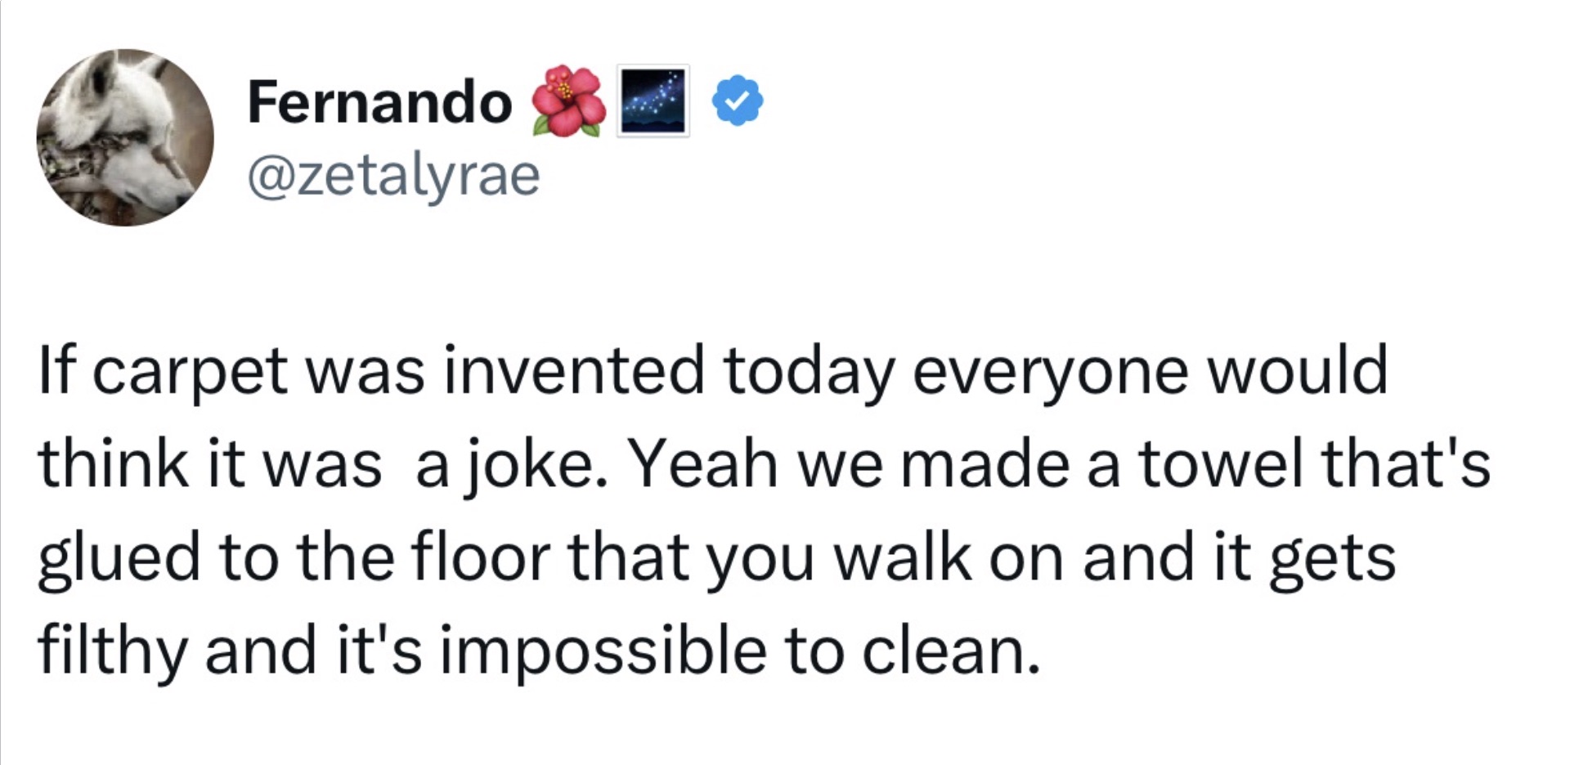
Task: Open the Fernando display name link
Action: tap(379, 102)
